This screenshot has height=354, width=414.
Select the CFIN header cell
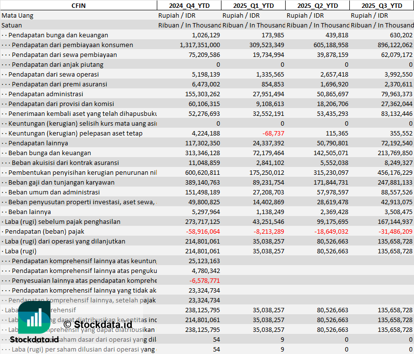tap(78, 5)
